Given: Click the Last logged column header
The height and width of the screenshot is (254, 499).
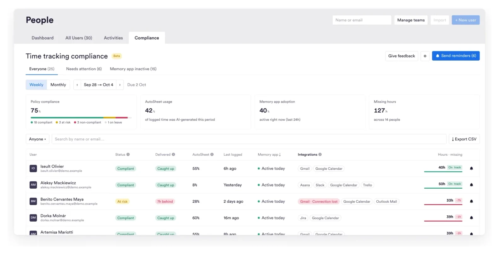Looking at the screenshot, I should tap(233, 155).
